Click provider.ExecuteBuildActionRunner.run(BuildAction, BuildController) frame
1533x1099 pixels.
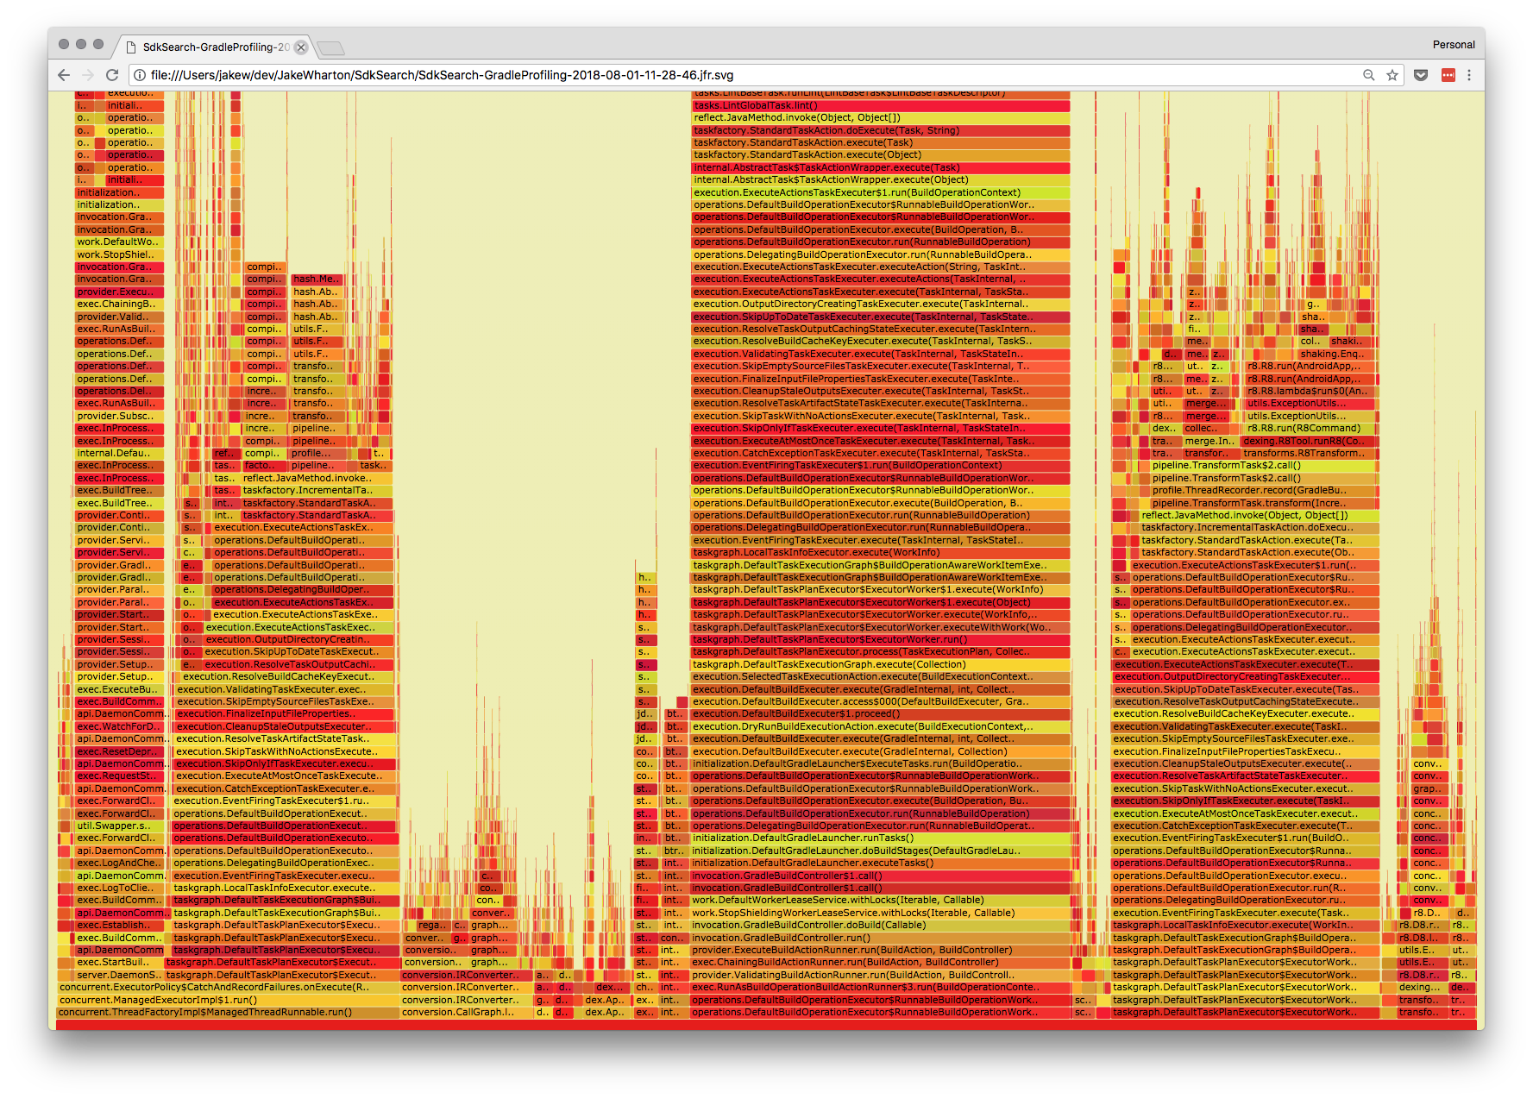click(x=881, y=950)
